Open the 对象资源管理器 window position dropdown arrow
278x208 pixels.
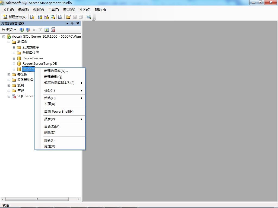pyautogui.click(x=67, y=23)
